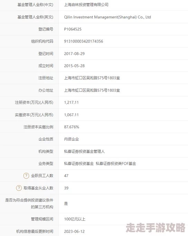Click the label 取得基金从业人数
The image size is (188, 236).
38,188
